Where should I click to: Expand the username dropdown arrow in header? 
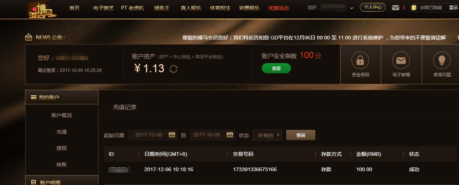(x=351, y=8)
